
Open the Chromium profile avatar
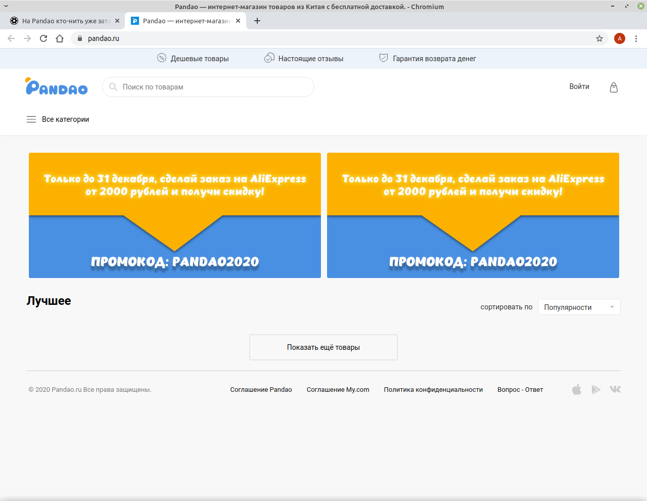[x=620, y=38]
